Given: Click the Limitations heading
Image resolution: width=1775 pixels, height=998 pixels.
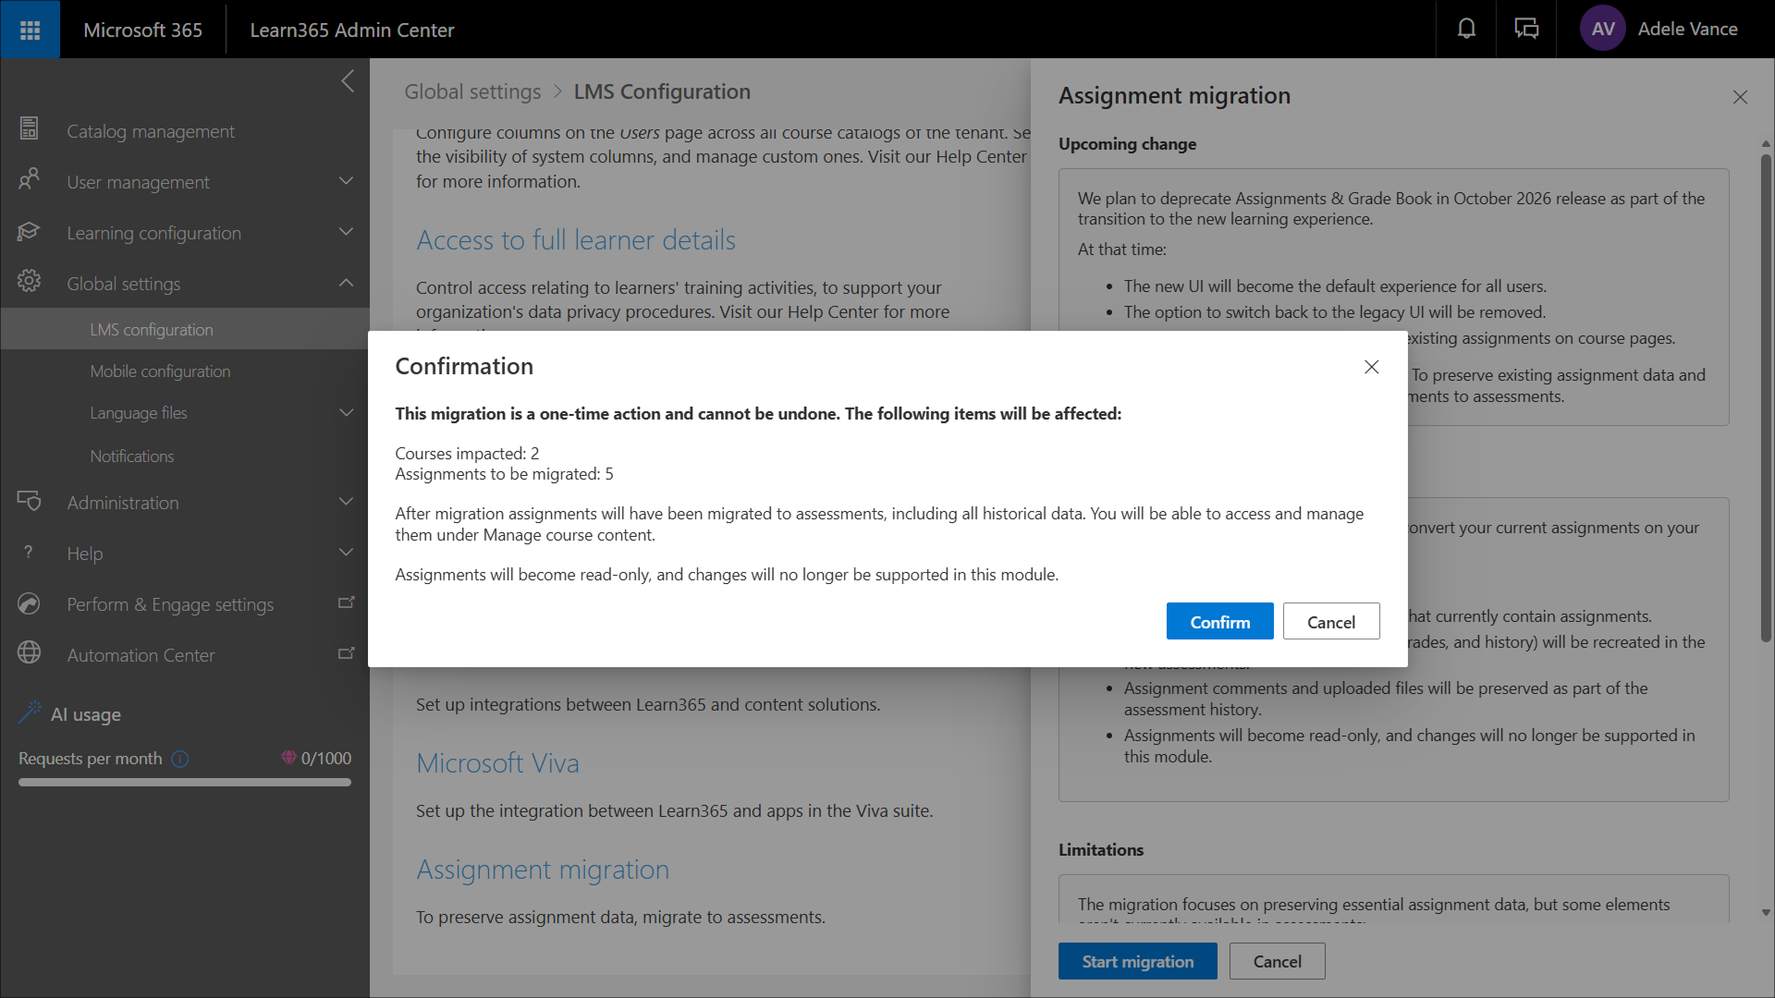Looking at the screenshot, I should tap(1101, 850).
